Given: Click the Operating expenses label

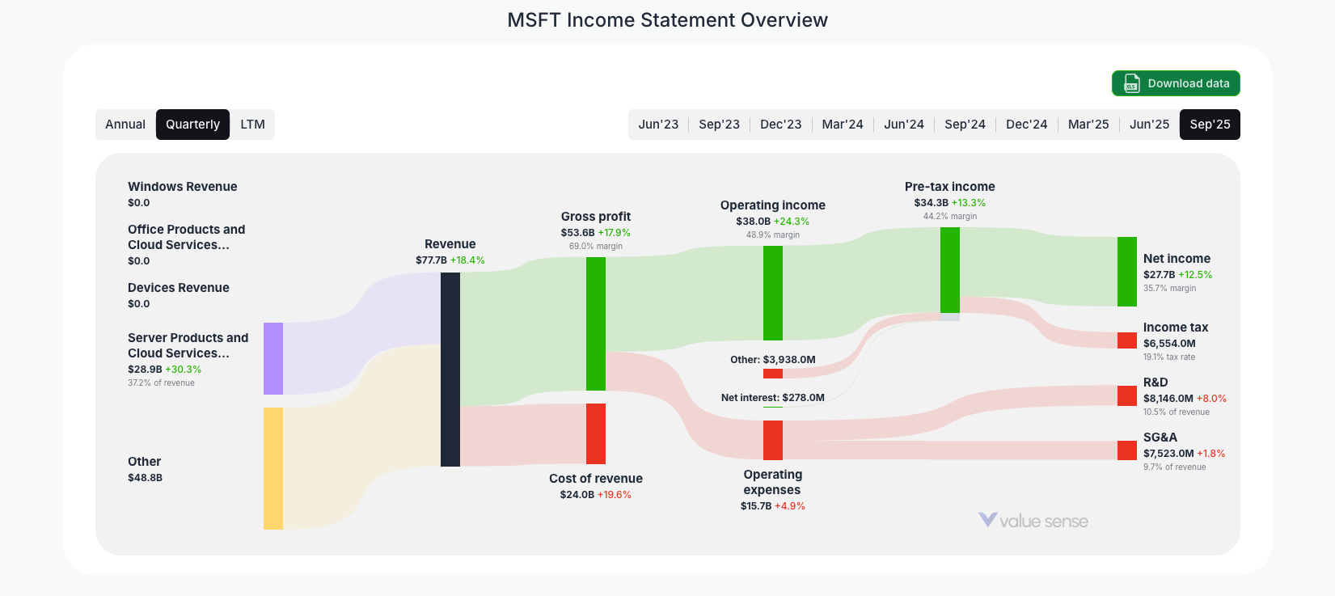Looking at the screenshot, I should pos(773,482).
